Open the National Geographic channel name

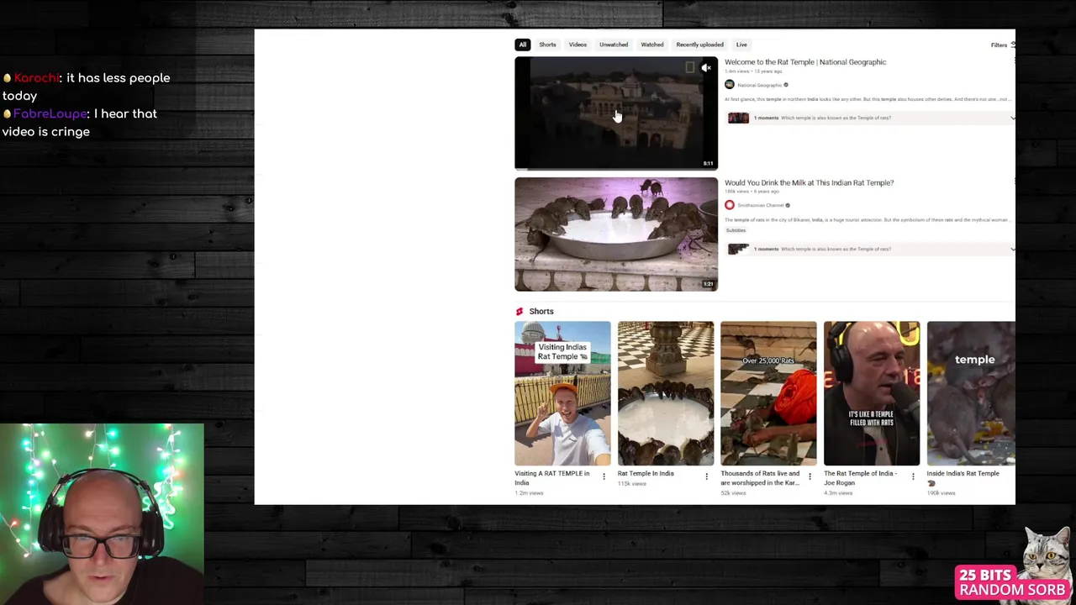point(759,85)
